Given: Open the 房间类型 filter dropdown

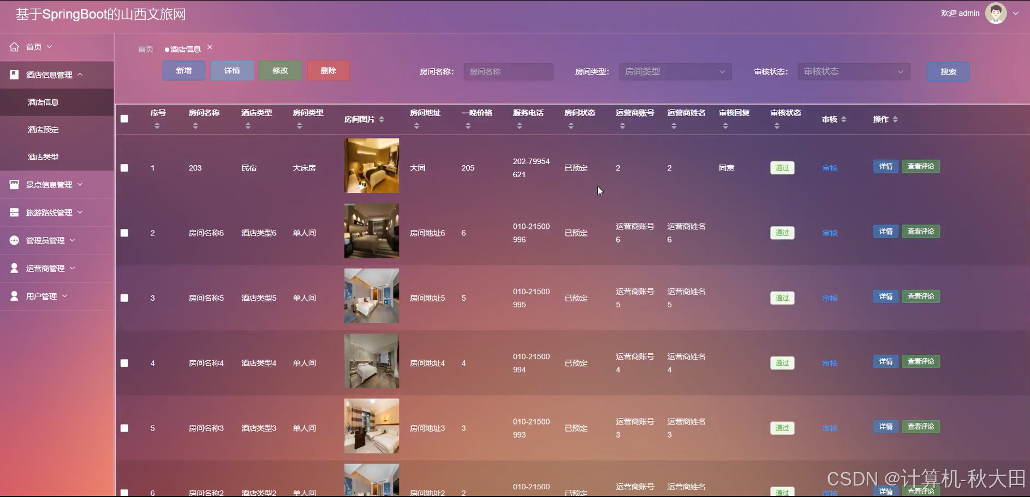Looking at the screenshot, I should pos(675,71).
